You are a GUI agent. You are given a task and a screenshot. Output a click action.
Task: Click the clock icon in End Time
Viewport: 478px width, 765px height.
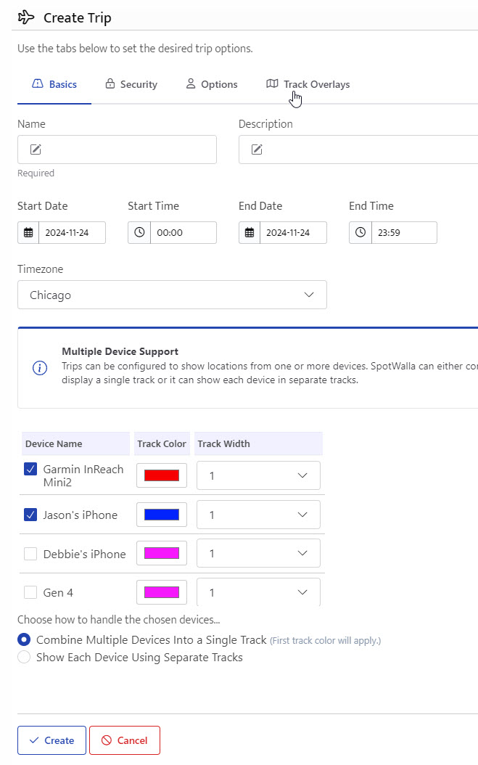[360, 233]
